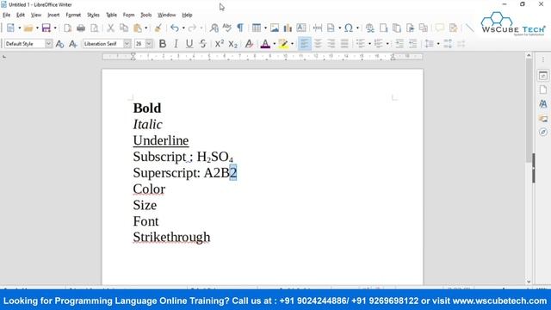Click the Export as PDF icon
Screen dimensions: 551x310
click(67, 28)
